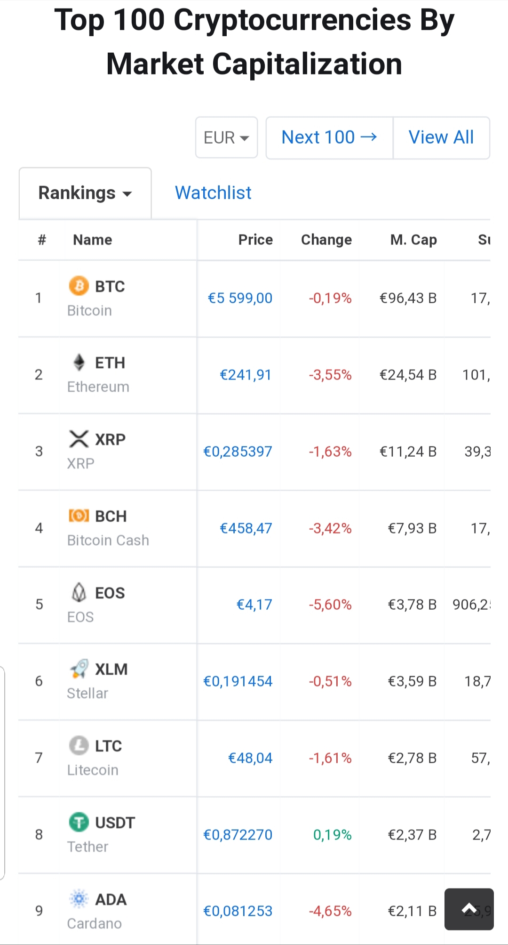Image resolution: width=508 pixels, height=945 pixels.
Task: Open Ethereum price link €241,91
Action: (246, 375)
